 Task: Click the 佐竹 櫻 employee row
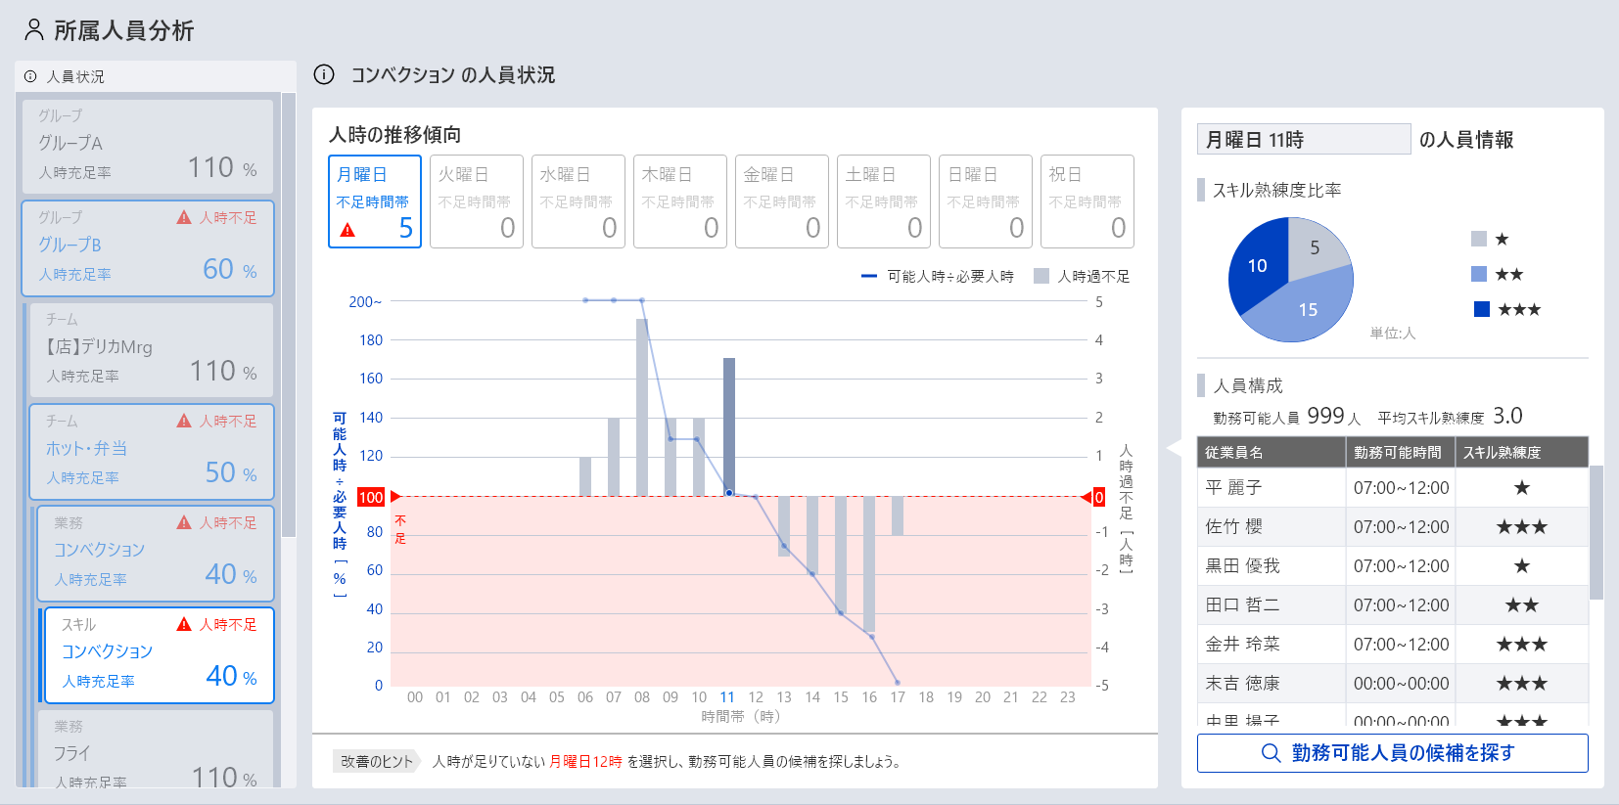point(1392,526)
